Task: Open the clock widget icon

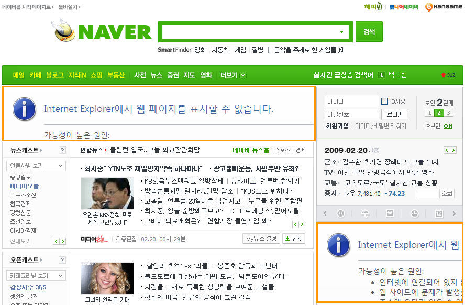Action: pyautogui.click(x=414, y=213)
